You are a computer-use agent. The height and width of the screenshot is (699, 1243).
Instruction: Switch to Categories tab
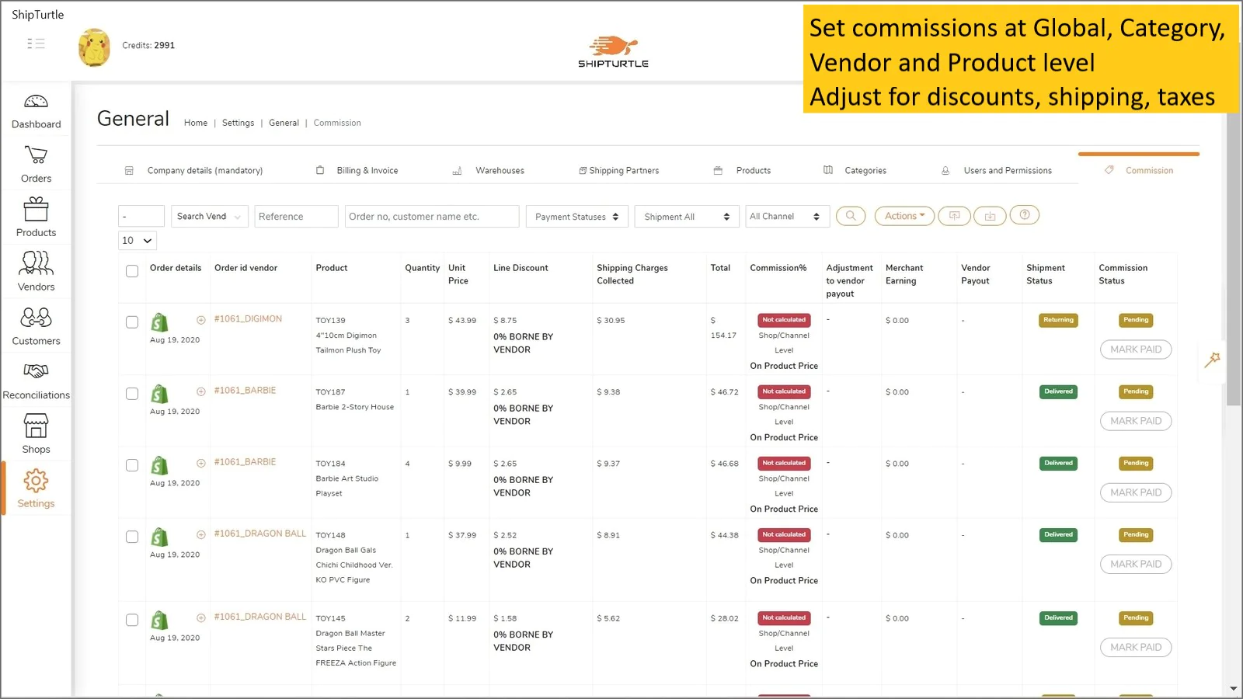pyautogui.click(x=855, y=170)
